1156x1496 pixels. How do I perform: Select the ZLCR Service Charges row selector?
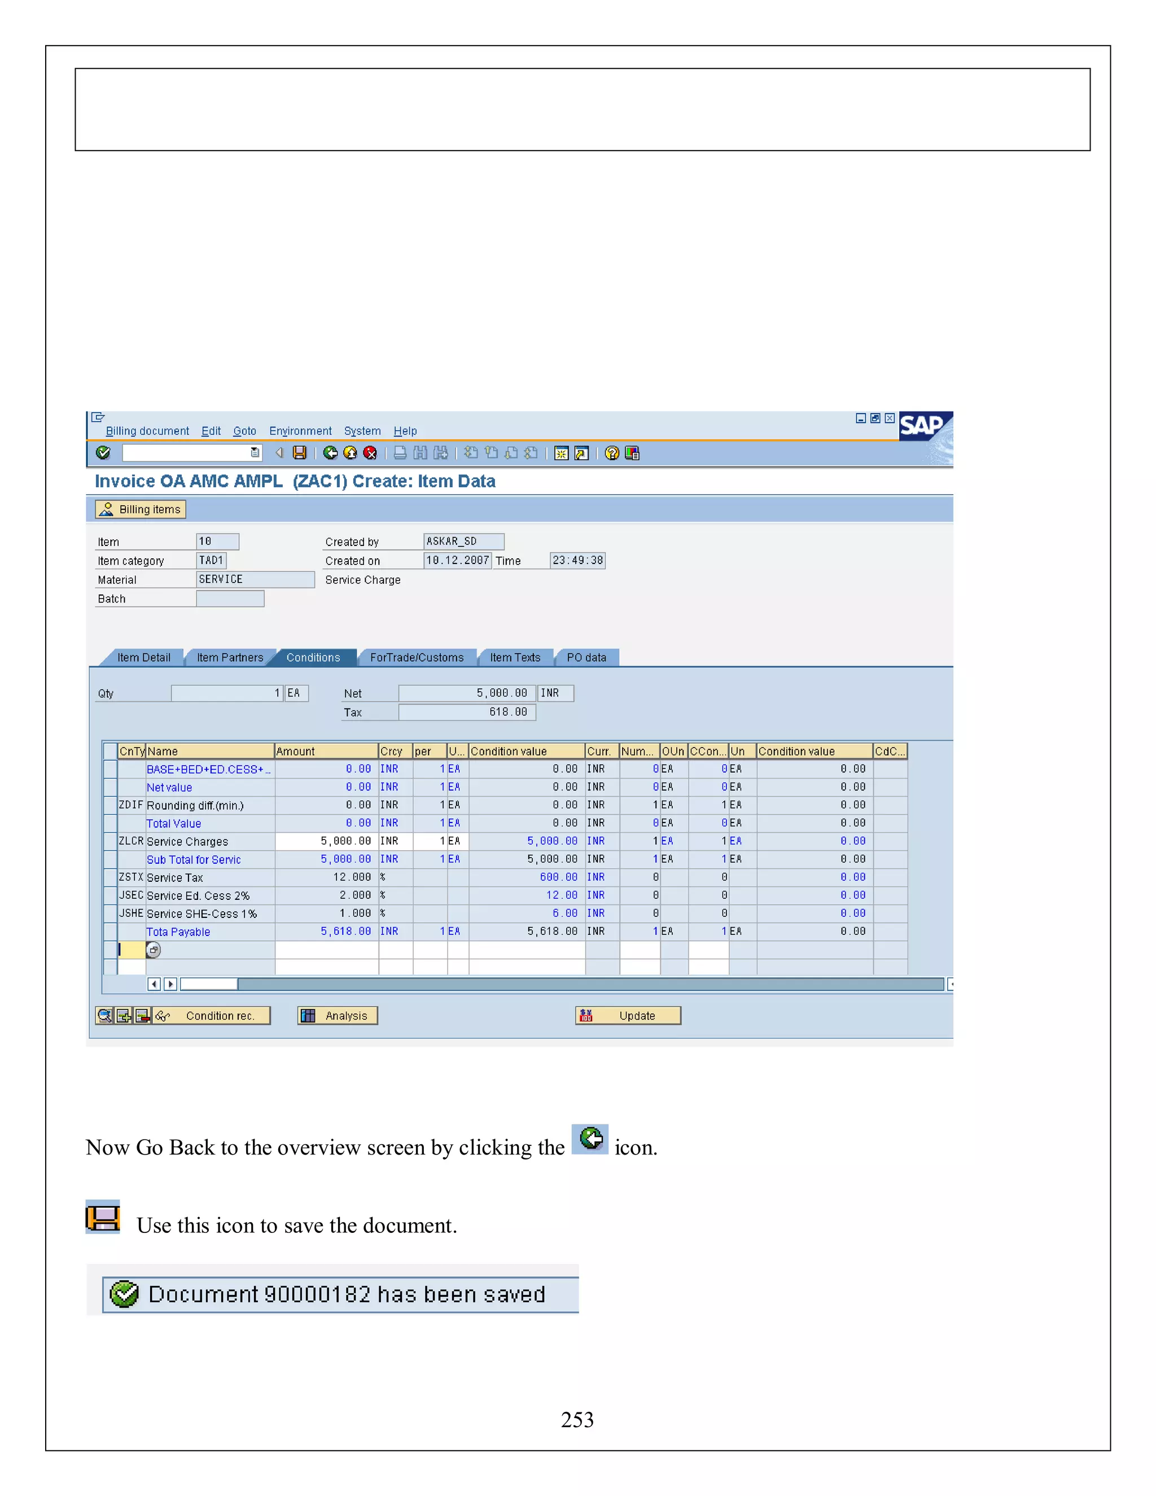[x=110, y=841]
